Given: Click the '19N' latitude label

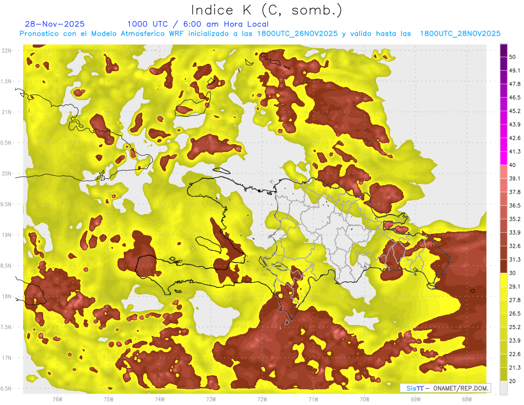Looking at the screenshot, I should click(7, 235).
